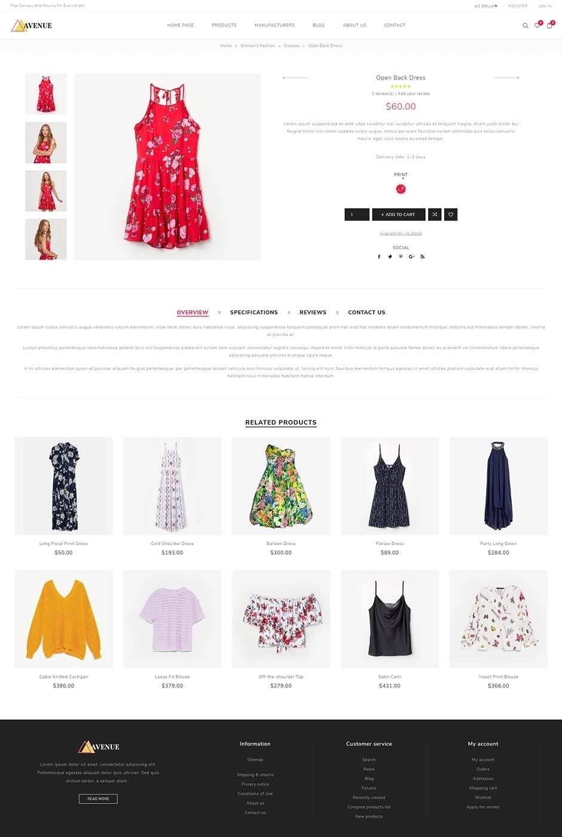Add dress to wishlist with heart button
This screenshot has width=562, height=837.
451,215
